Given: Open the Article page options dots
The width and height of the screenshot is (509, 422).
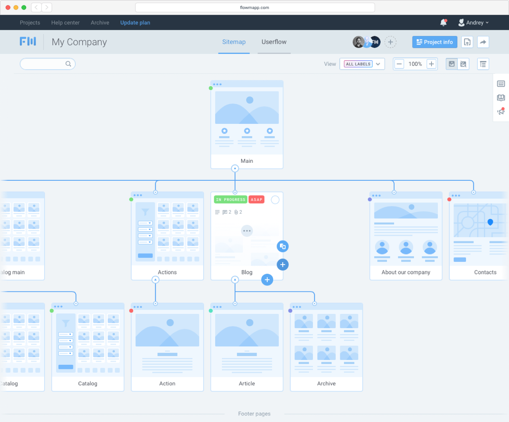Looking at the screenshot, I should click(217, 307).
